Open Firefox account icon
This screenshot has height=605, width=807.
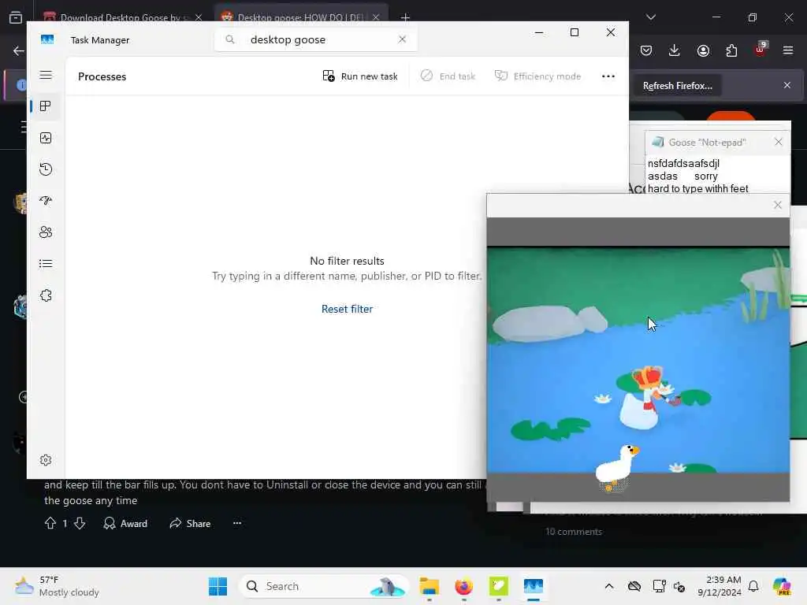point(703,50)
